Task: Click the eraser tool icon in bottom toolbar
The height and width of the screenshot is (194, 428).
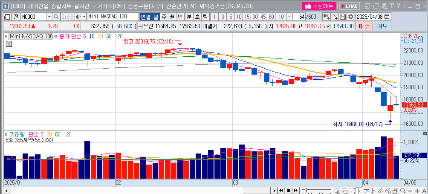Action: 388,191
